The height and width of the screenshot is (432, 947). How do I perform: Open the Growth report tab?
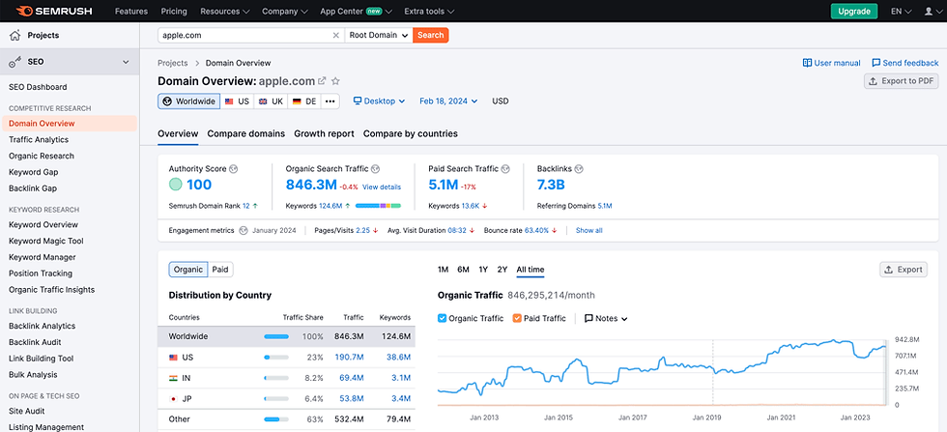tap(324, 133)
